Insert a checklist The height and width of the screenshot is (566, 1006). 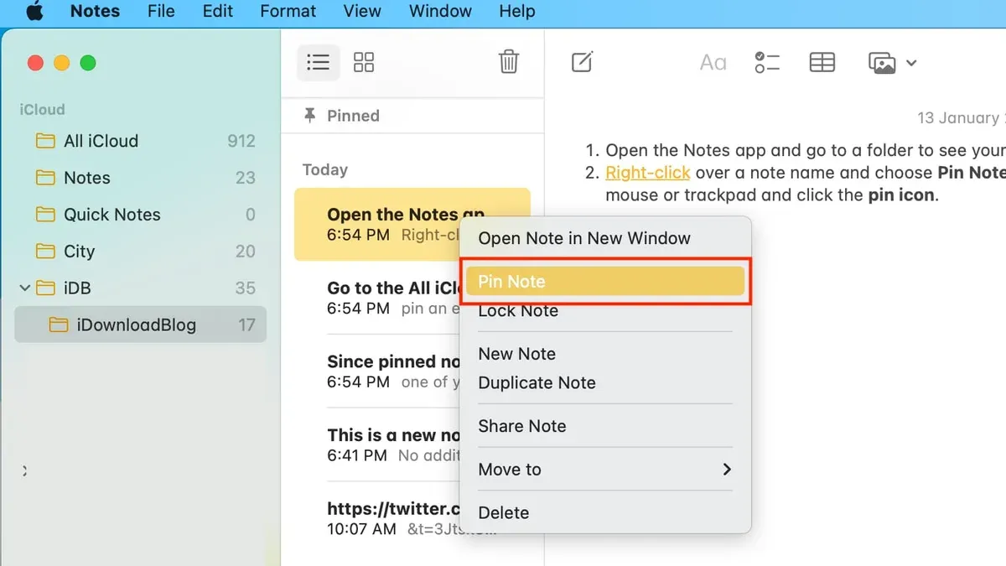tap(767, 62)
